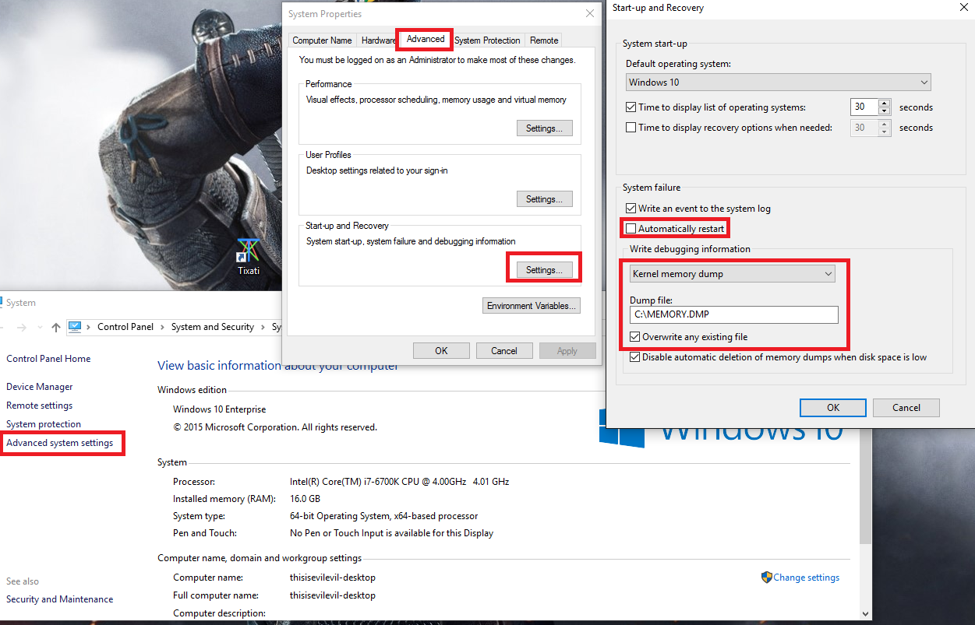Click System and Security in address breadcrumb

click(213, 327)
